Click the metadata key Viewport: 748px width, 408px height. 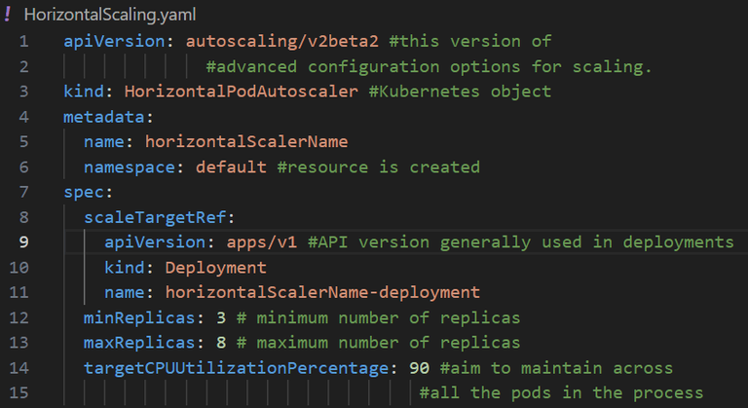point(103,117)
